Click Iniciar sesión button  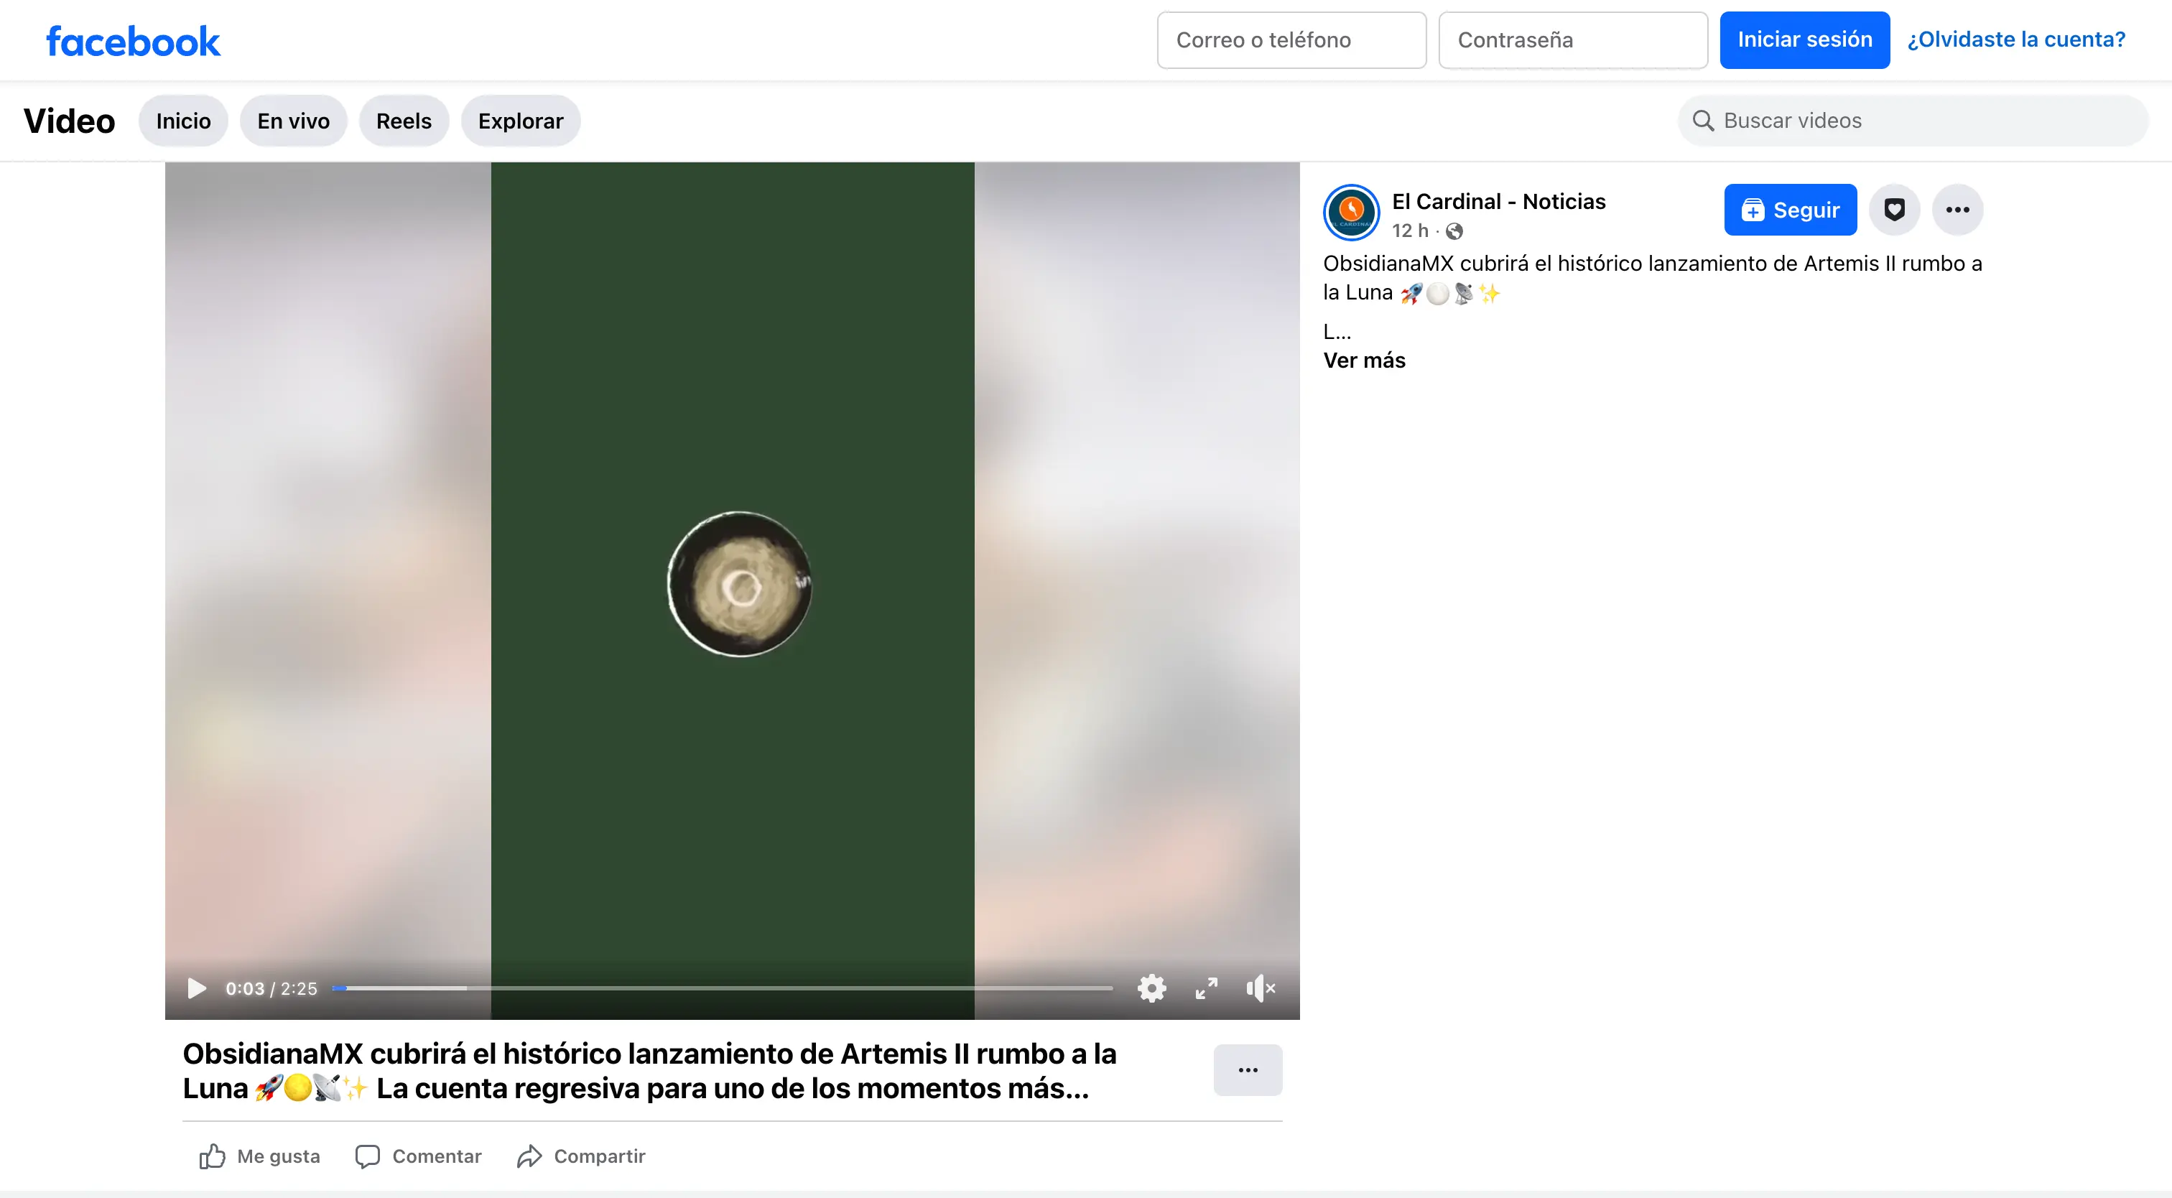pos(1804,40)
